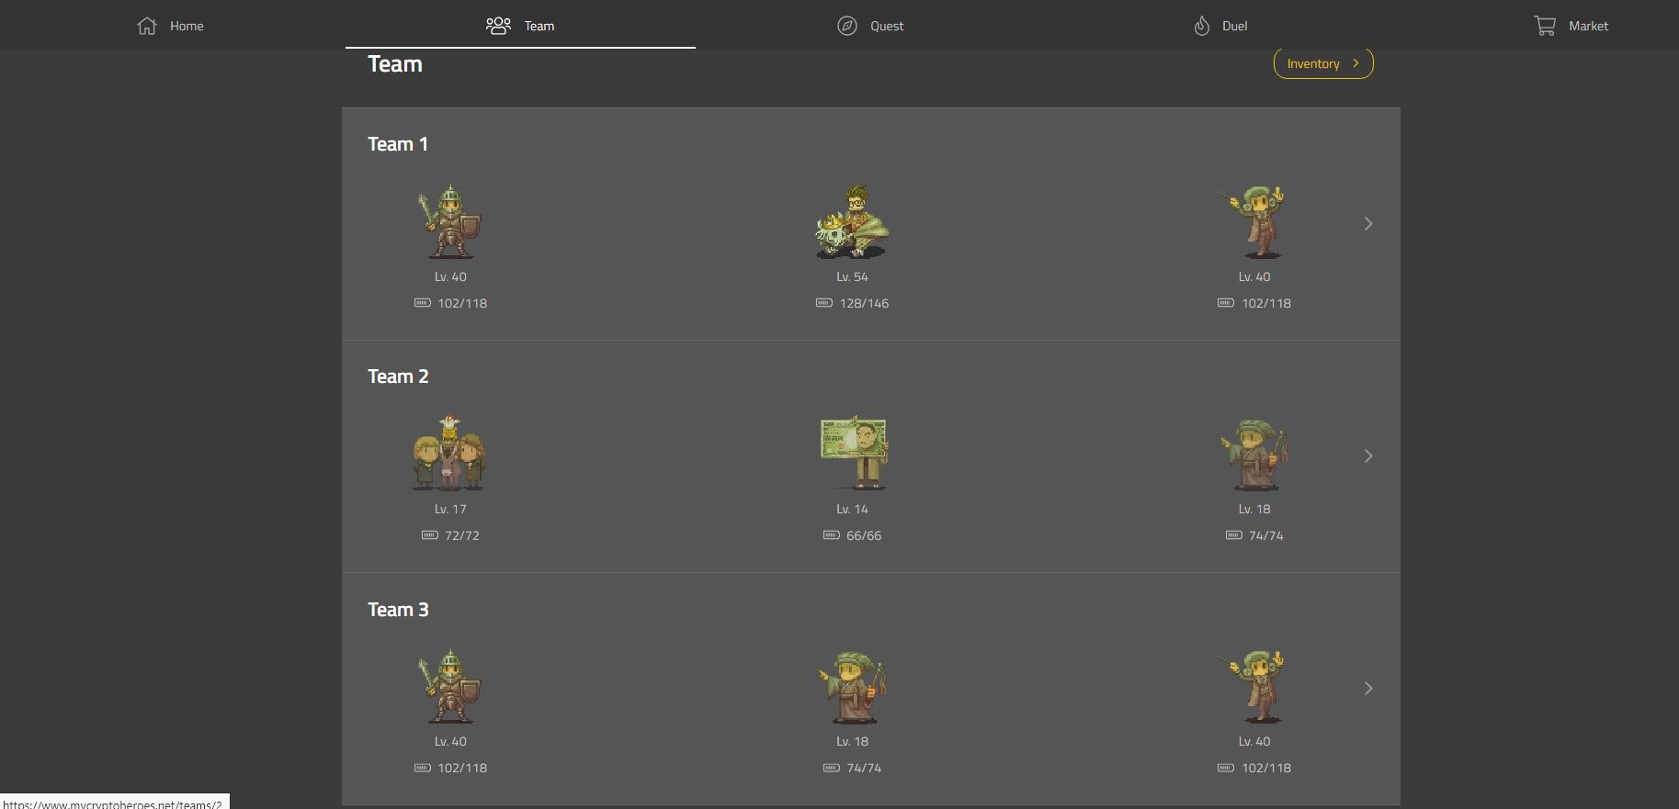Select banknote hero in Team 2
The image size is (1679, 809).
click(x=854, y=453)
